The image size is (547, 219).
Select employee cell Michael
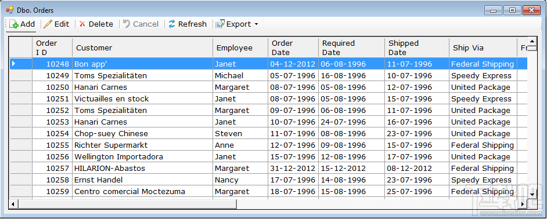[240, 75]
